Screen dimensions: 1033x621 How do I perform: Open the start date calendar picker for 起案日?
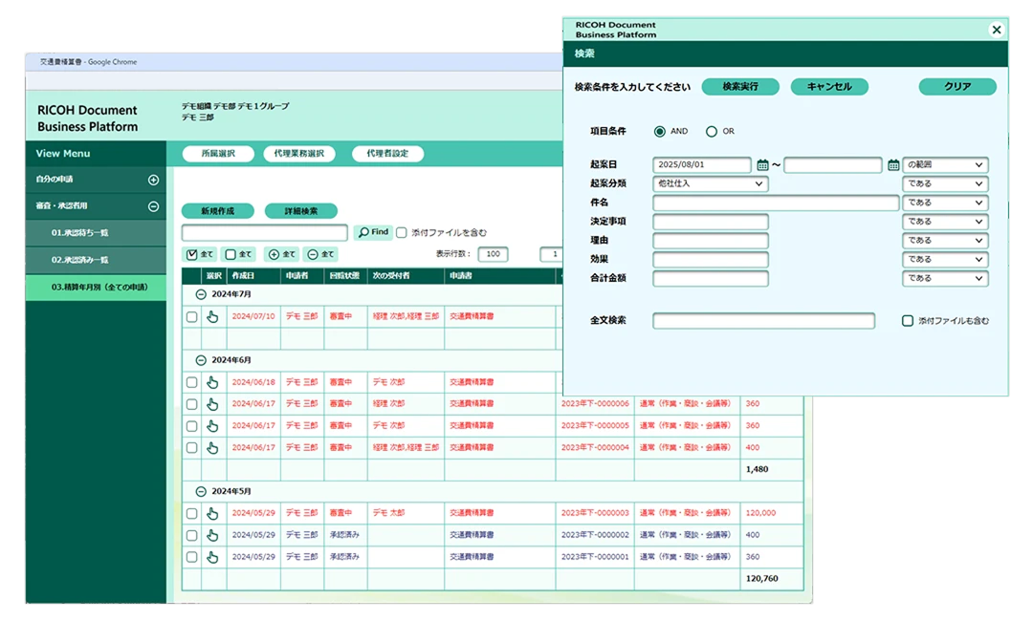pos(762,165)
